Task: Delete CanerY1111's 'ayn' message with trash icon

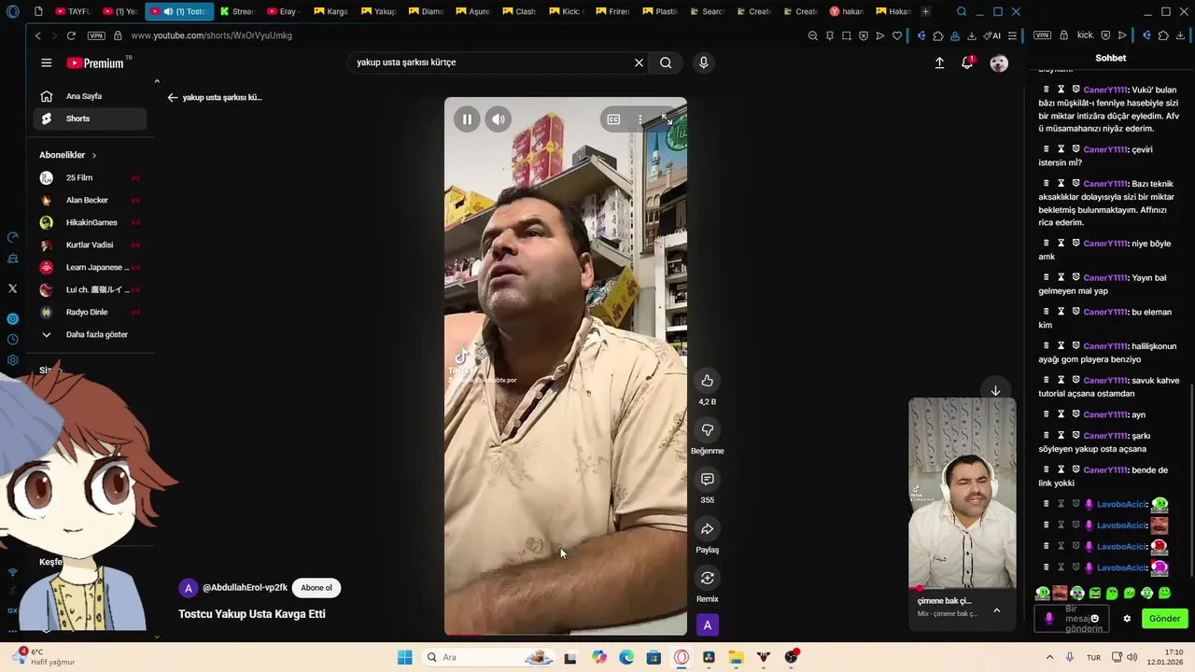Action: 1047,414
